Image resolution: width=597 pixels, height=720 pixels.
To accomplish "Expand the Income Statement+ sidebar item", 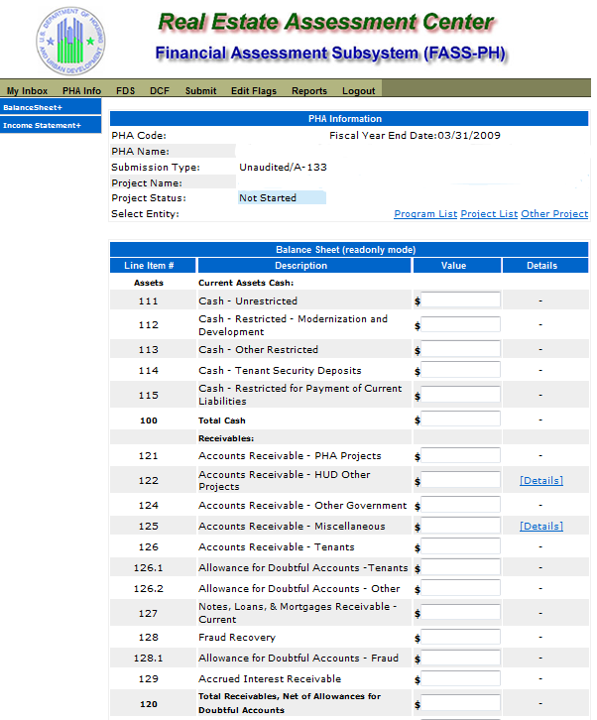I will pyautogui.click(x=42, y=126).
